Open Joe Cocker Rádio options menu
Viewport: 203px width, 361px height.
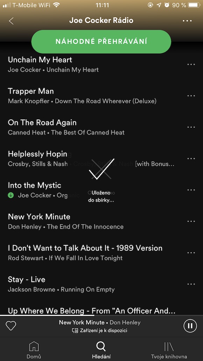click(187, 21)
